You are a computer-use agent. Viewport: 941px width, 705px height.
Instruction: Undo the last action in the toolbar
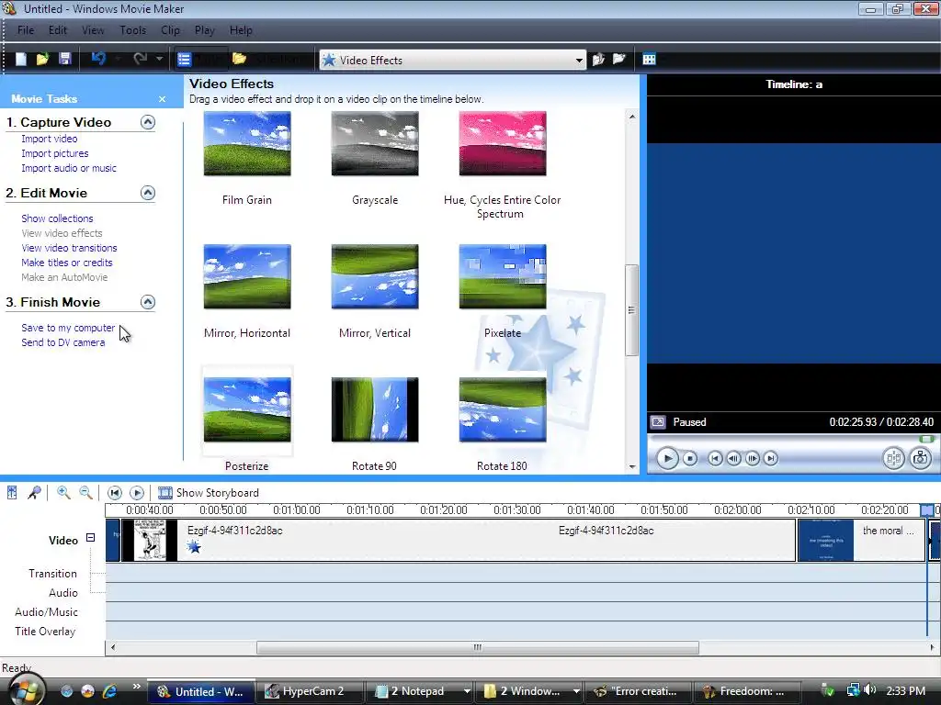(98, 59)
